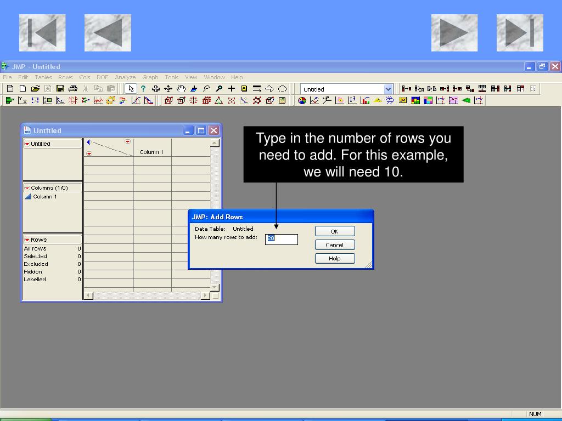The width and height of the screenshot is (562, 421).
Task: Click the Help button in dialog
Action: (335, 259)
